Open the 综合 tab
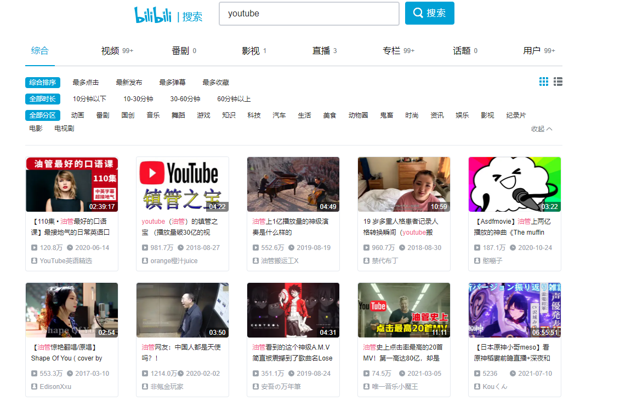The image size is (620, 401). (40, 50)
